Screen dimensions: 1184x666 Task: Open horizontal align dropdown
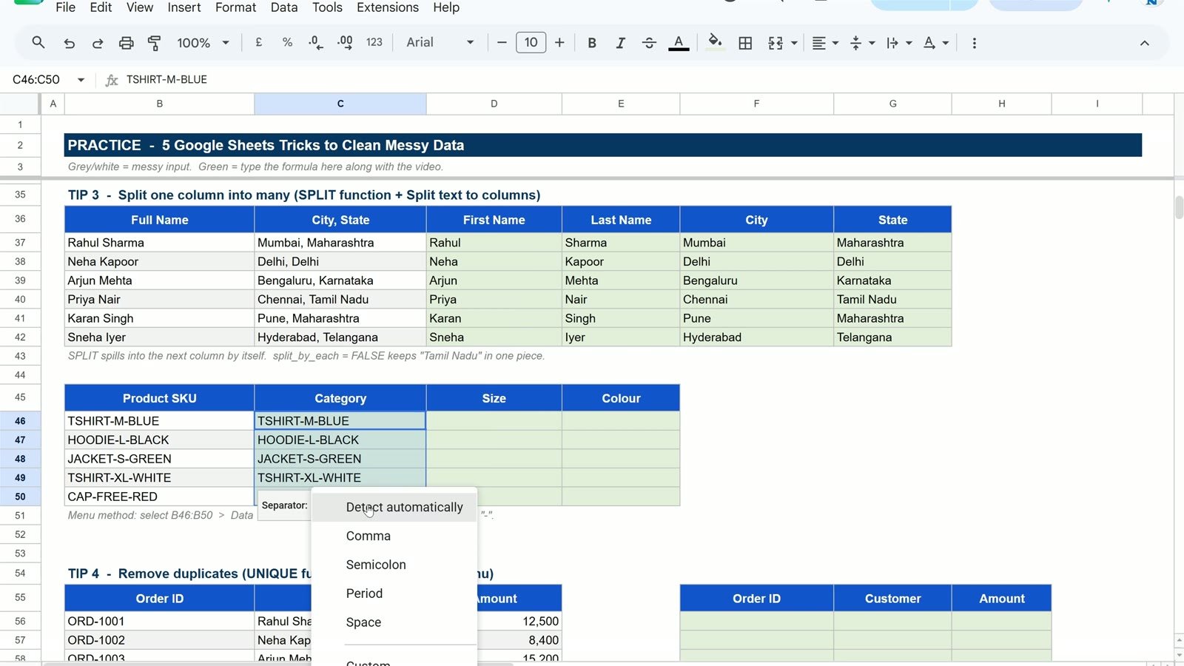tap(825, 43)
